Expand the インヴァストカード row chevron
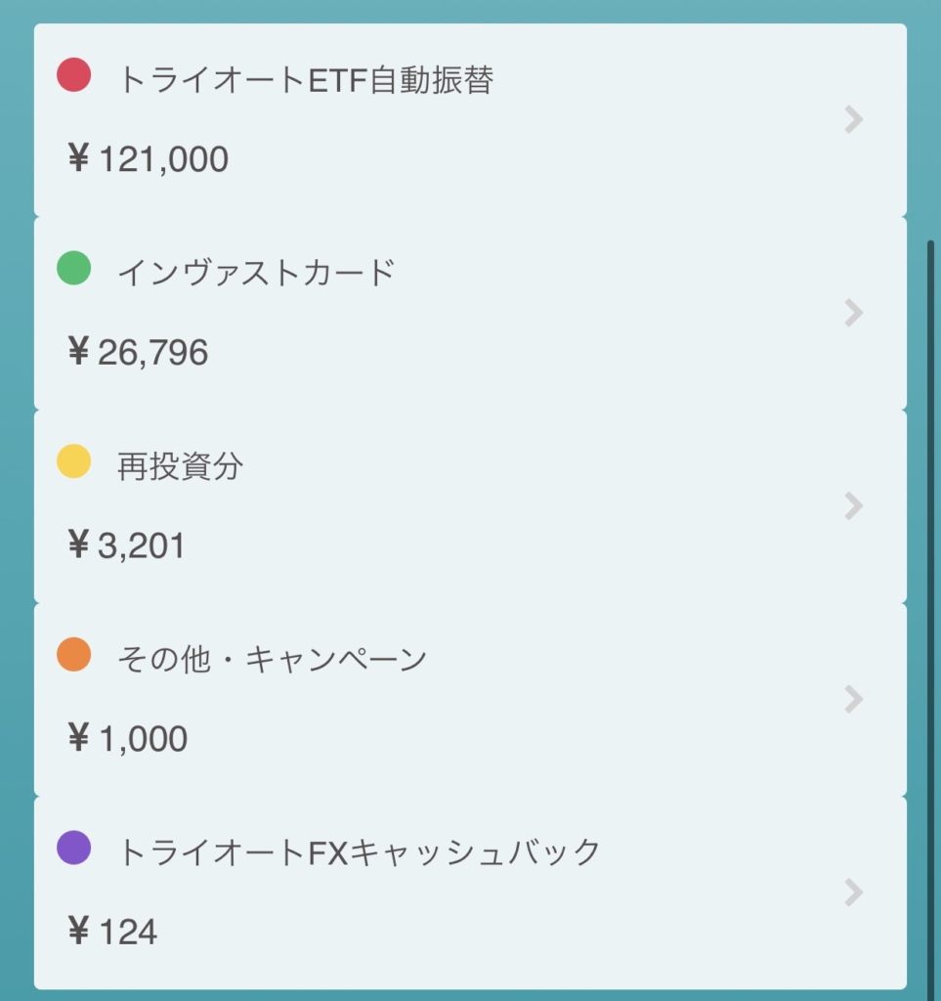The width and height of the screenshot is (941, 1001). (854, 313)
